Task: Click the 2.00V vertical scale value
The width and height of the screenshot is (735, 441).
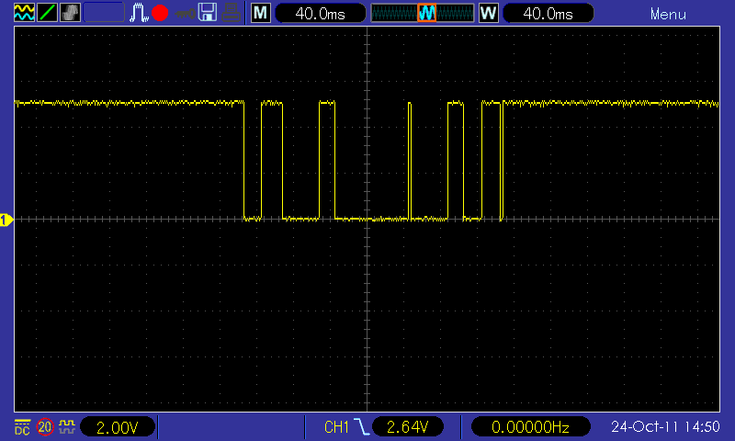Action: 118,427
